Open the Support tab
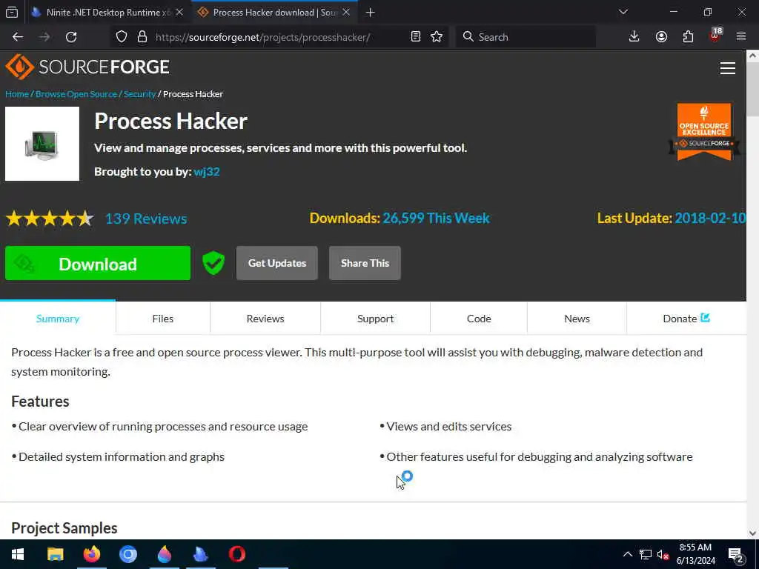Screen dimensions: 759x569 coord(375,319)
